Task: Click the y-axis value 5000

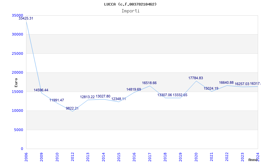Action: (x=18, y=130)
